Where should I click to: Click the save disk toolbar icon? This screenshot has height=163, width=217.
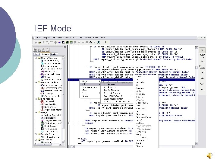(x=36, y=42)
